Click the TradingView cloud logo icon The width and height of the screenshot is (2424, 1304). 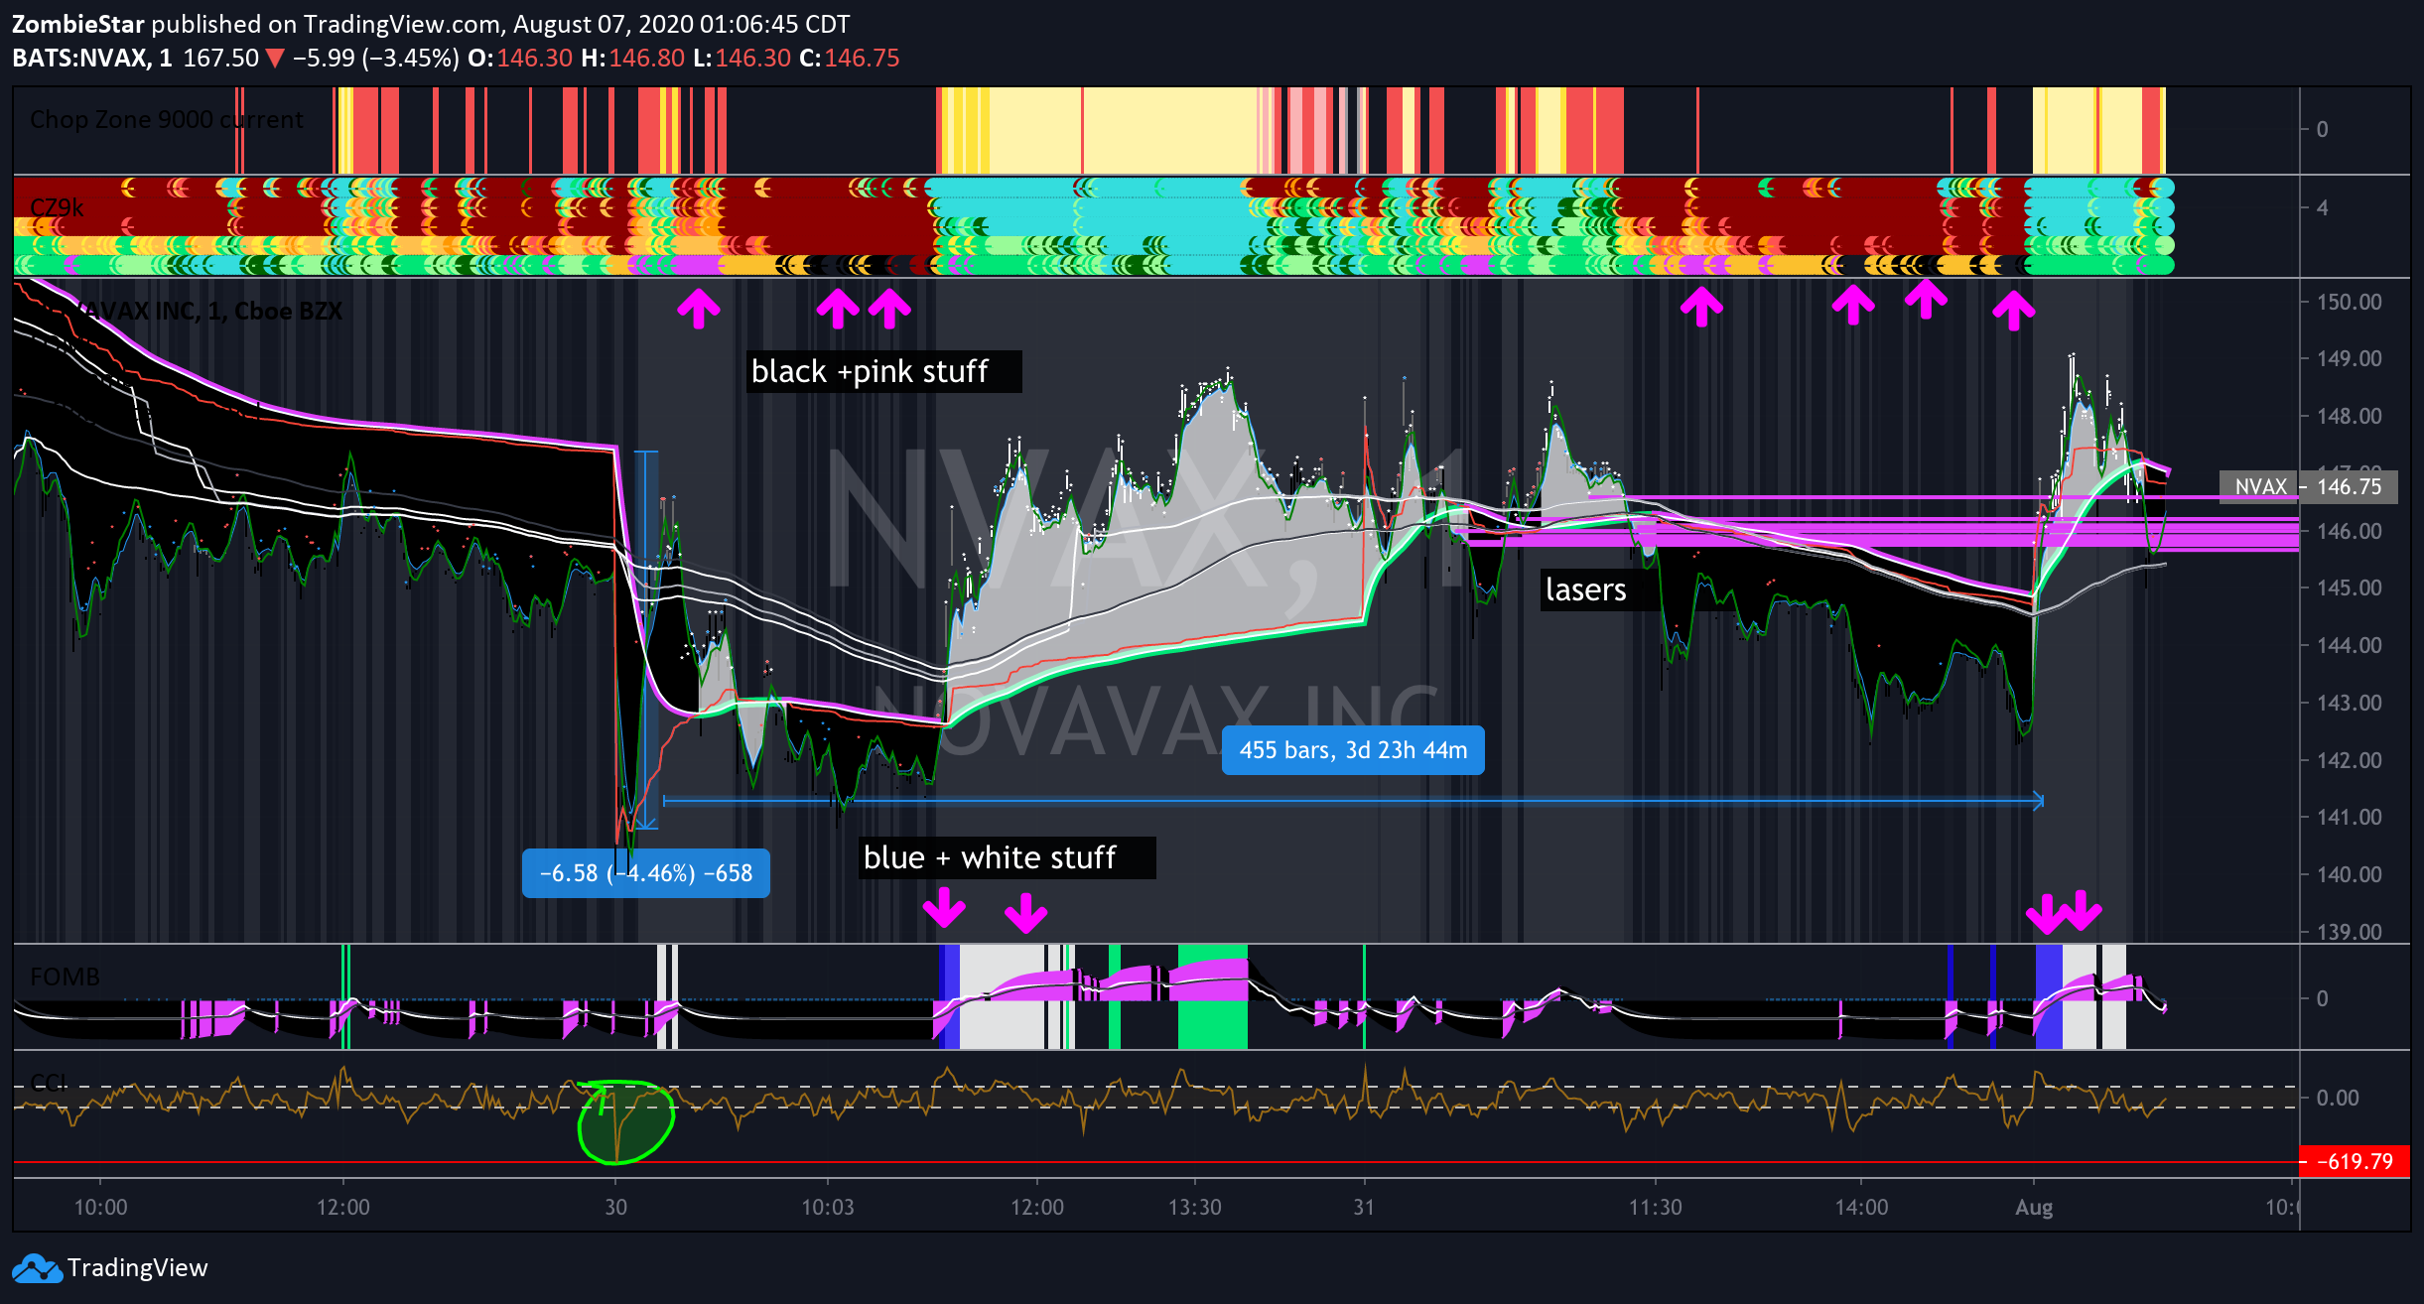[x=38, y=1268]
